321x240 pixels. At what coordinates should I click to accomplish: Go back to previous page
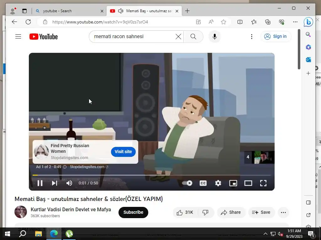[x=14, y=22]
